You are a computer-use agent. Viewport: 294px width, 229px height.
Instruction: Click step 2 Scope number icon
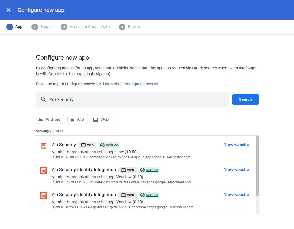[x=35, y=27]
